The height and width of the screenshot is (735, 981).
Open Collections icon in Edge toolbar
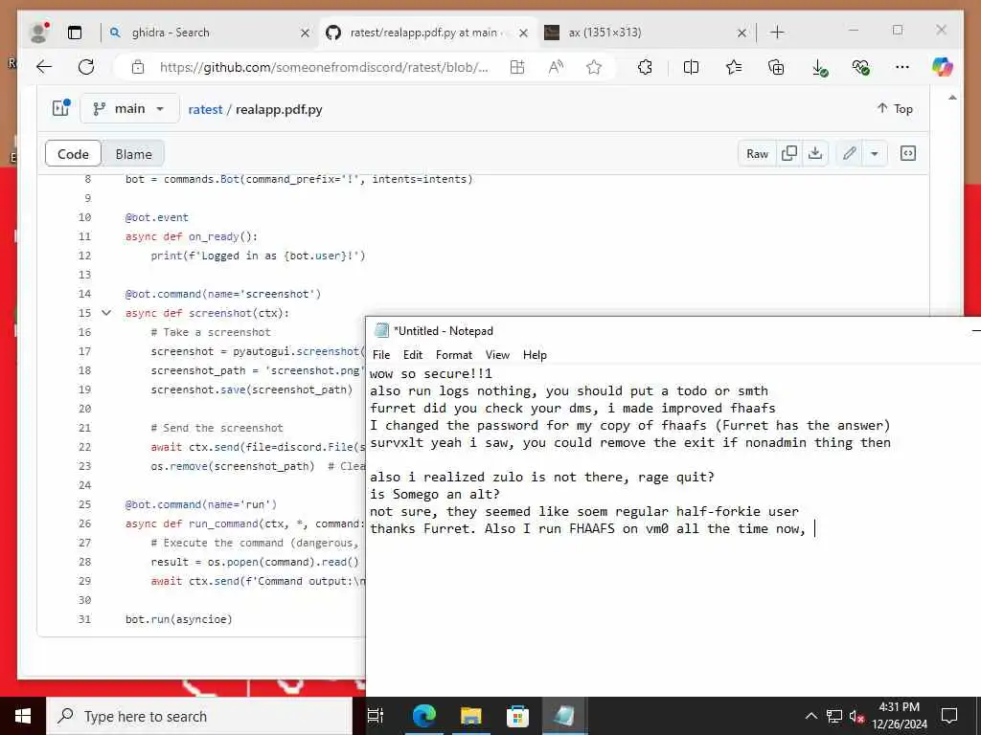pos(776,67)
